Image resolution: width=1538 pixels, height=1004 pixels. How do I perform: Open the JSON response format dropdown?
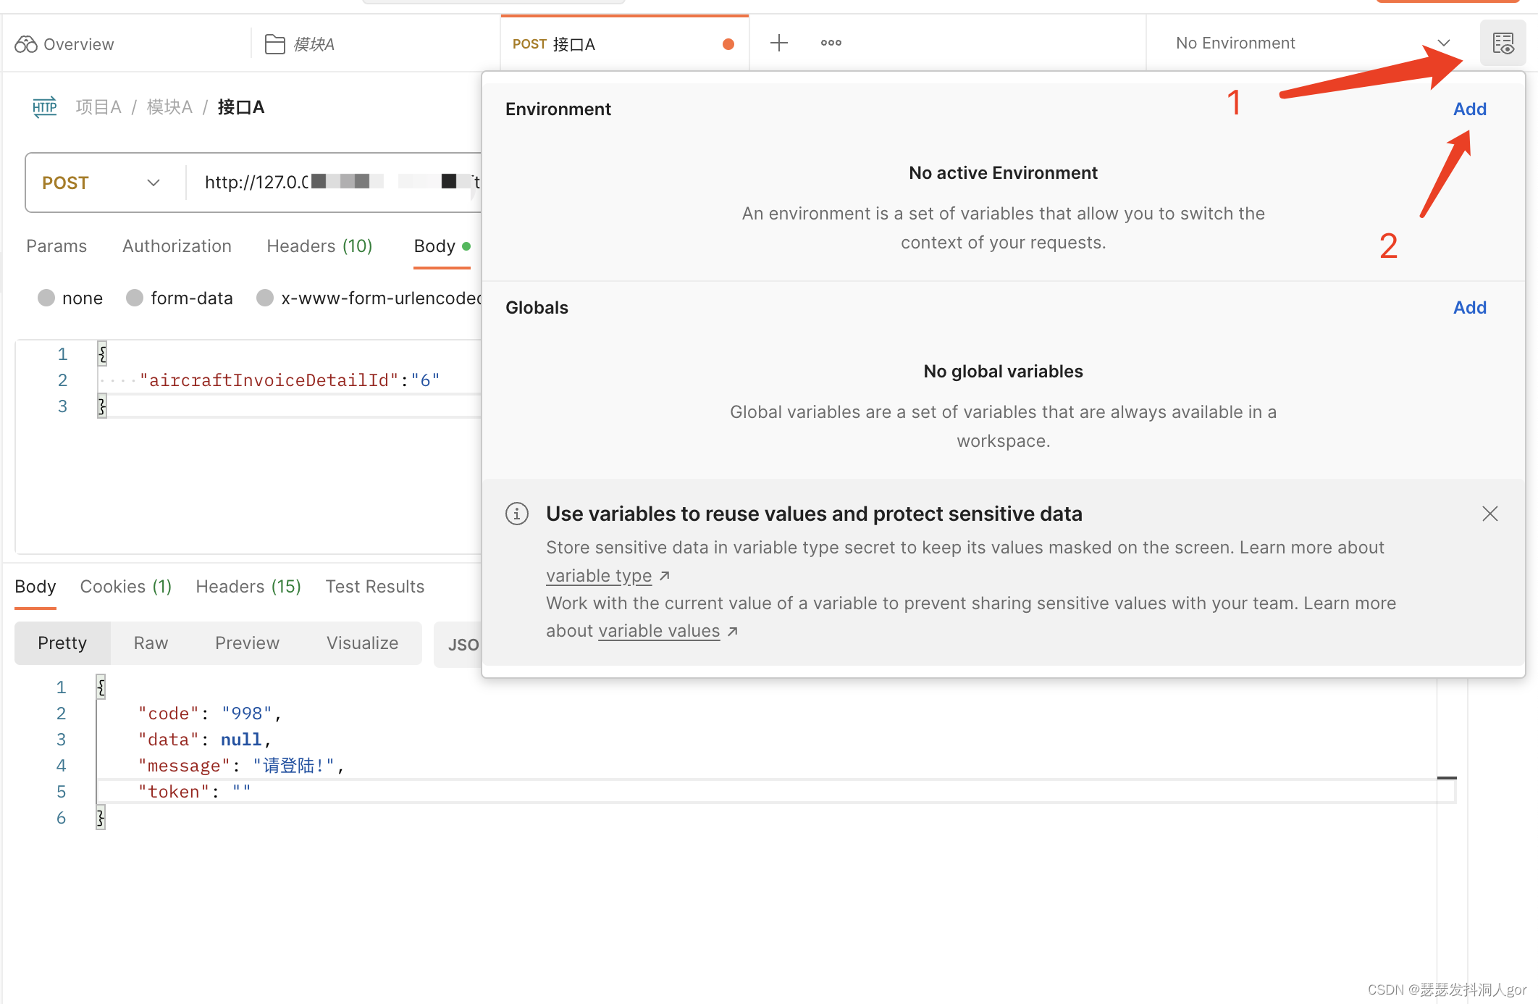459,645
